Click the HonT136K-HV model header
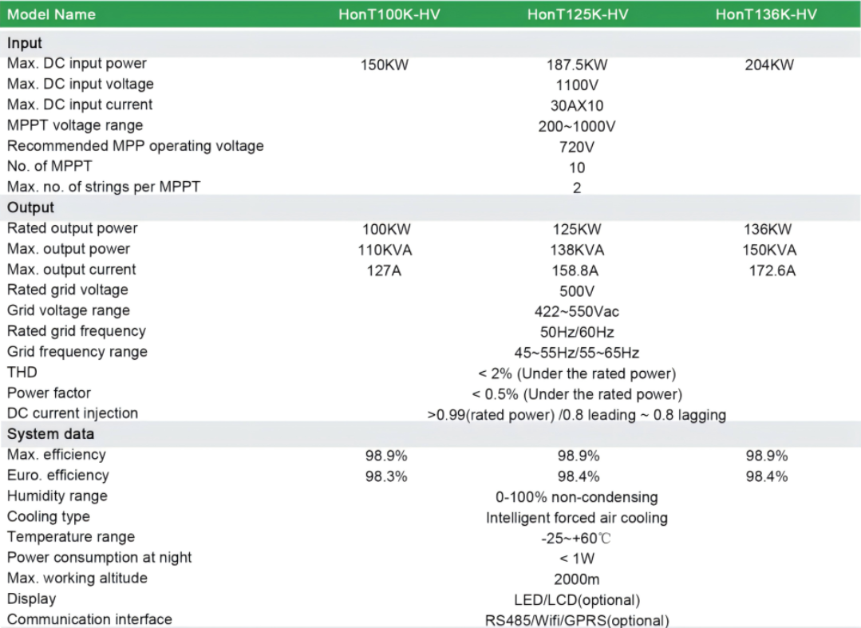 point(766,15)
